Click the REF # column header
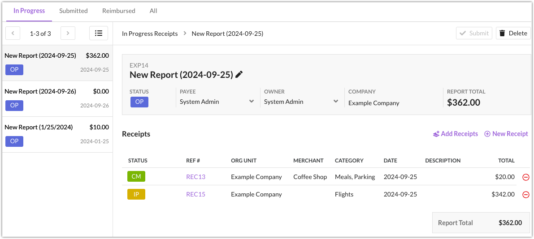534x239 pixels. click(x=193, y=161)
